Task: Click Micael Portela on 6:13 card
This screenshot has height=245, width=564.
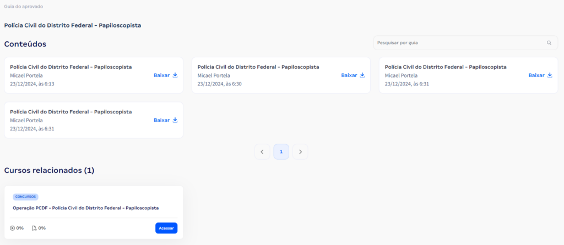Action: pyautogui.click(x=26, y=75)
